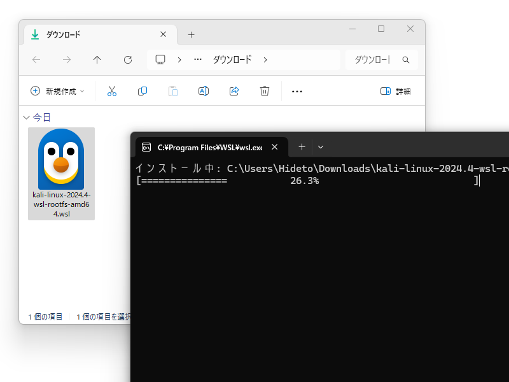Open the 新規作成 dropdown

click(57, 91)
